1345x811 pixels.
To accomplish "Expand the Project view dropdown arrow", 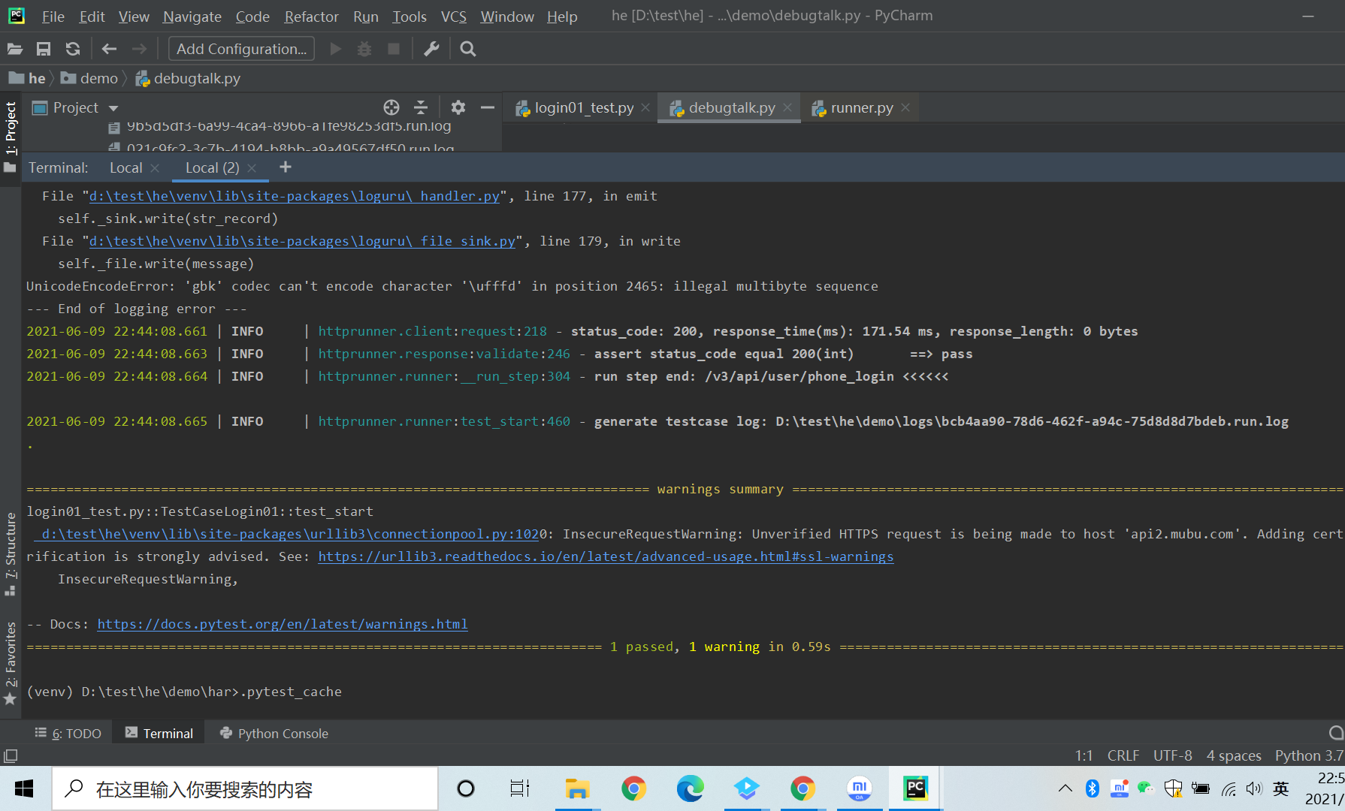I will point(113,108).
